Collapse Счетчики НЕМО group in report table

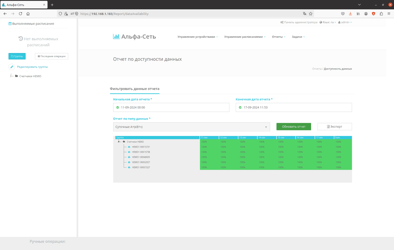119,142
